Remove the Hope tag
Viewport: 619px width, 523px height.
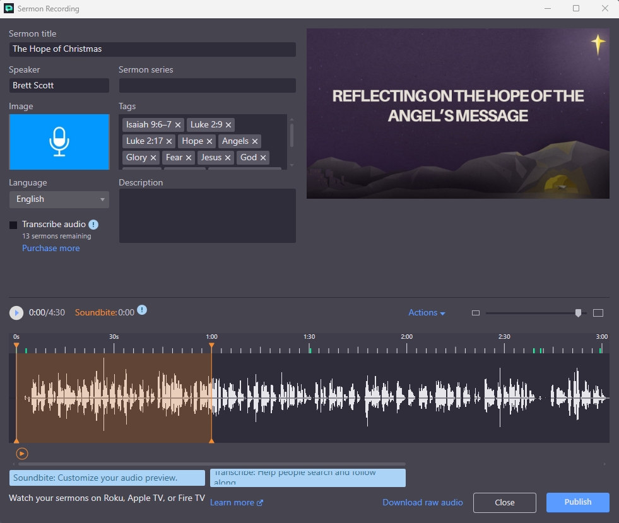[x=209, y=141]
